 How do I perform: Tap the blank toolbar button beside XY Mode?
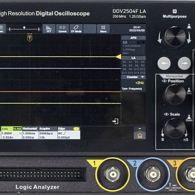90,29
